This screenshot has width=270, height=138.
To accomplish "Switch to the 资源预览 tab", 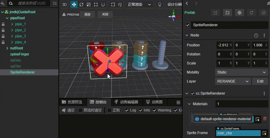I will point(72,102).
